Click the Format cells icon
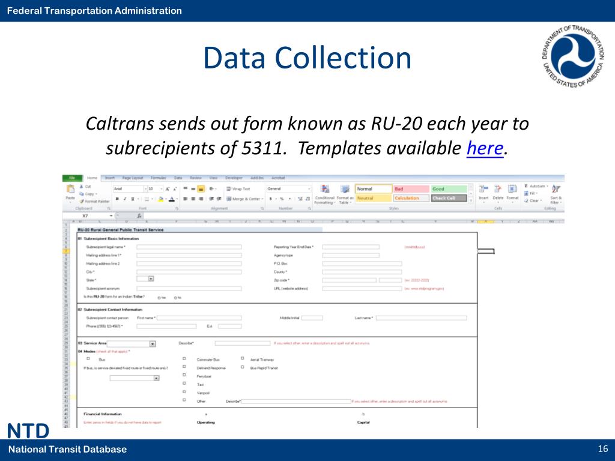This screenshot has width=615, height=461. 512,189
